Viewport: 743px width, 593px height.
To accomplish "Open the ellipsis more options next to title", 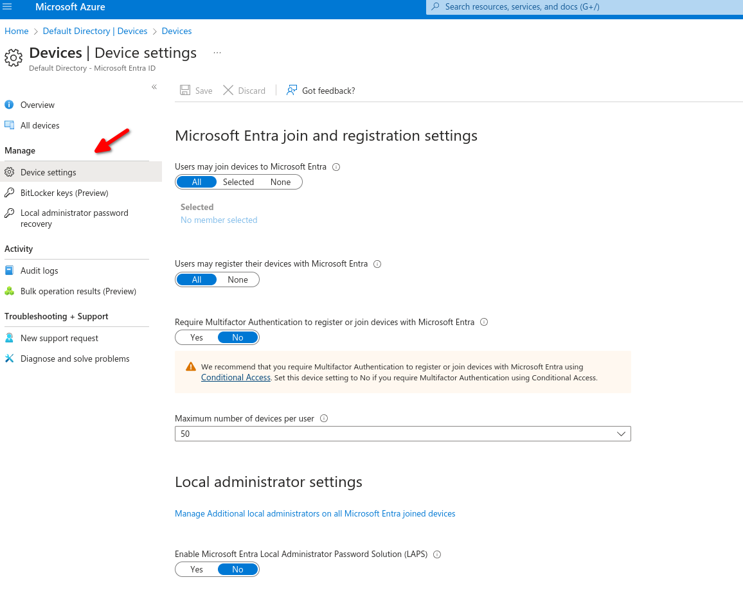I will [217, 53].
